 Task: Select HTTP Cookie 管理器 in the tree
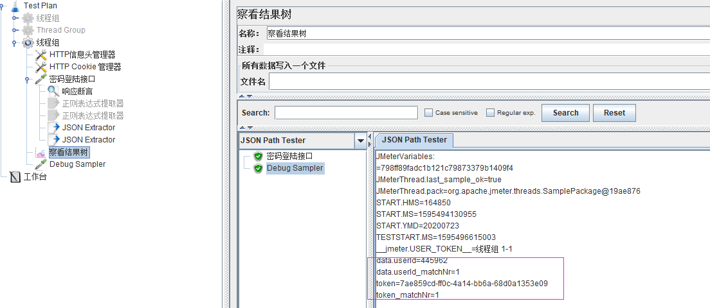85,67
